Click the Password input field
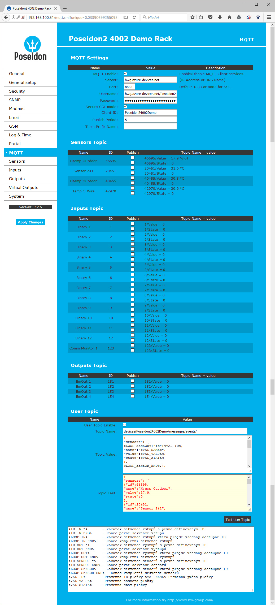This screenshot has height=605, width=275. 150,101
